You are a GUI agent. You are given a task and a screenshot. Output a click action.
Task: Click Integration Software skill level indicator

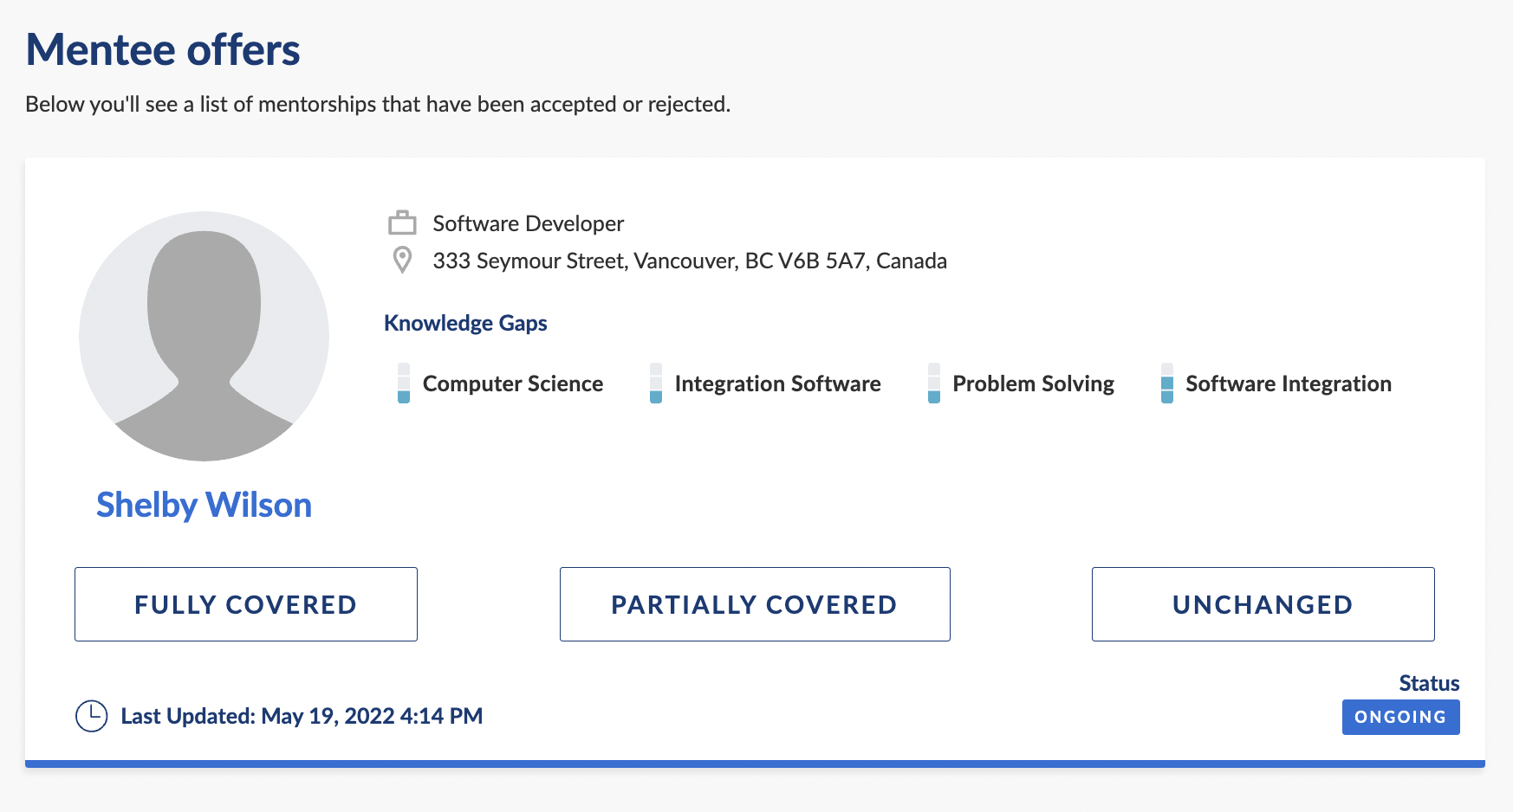(656, 383)
